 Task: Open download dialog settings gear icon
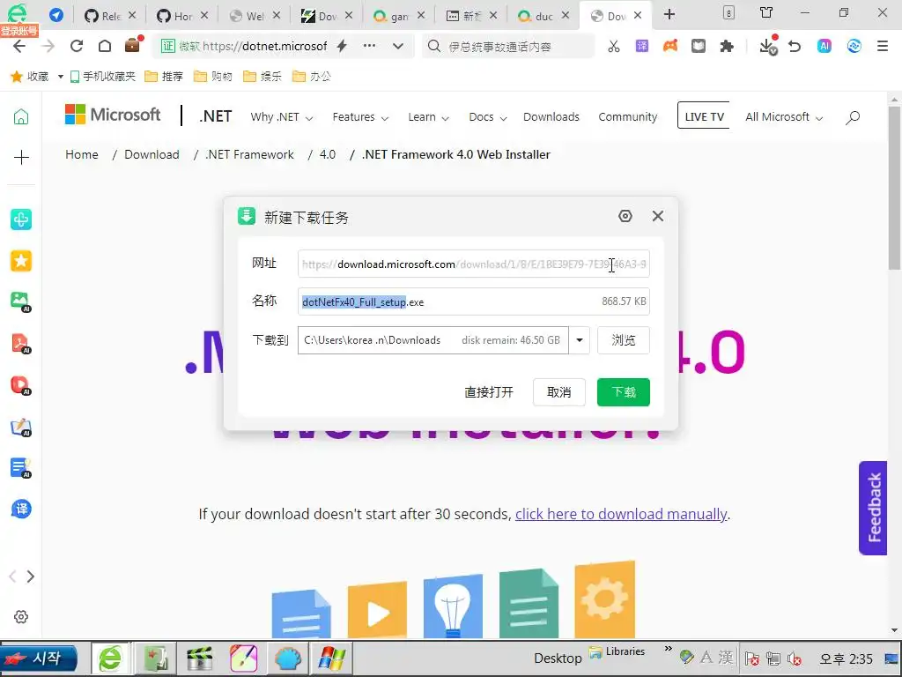point(625,216)
